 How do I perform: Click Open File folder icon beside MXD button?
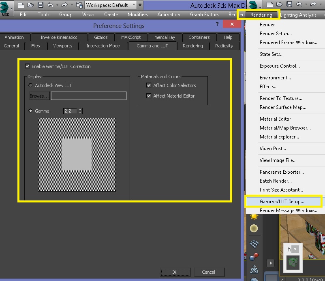pos(31,5)
